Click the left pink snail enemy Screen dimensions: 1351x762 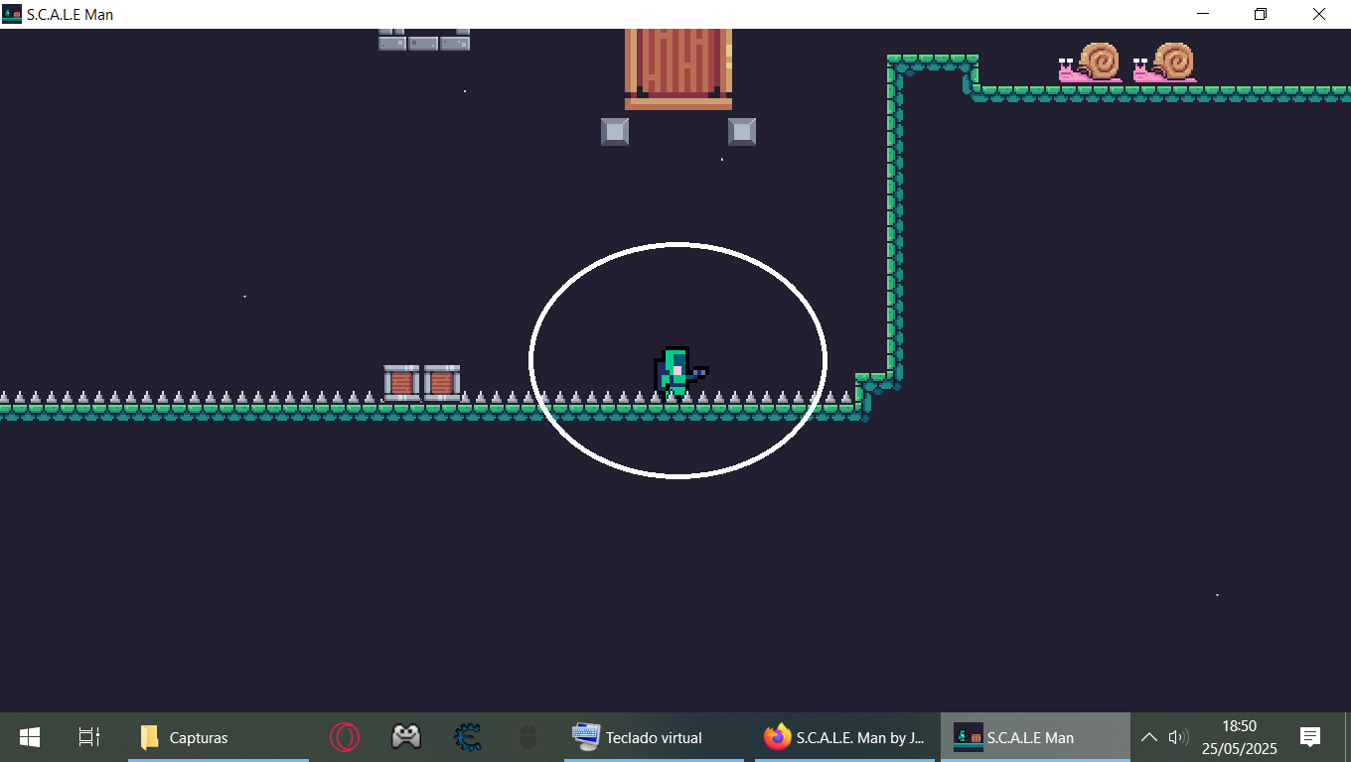1091,63
